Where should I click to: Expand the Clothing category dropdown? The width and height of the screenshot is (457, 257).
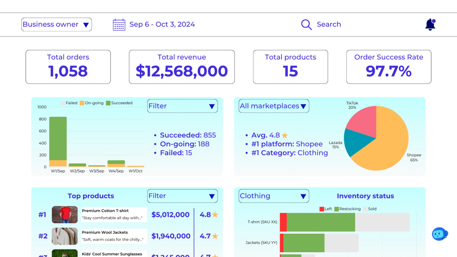coord(274,196)
